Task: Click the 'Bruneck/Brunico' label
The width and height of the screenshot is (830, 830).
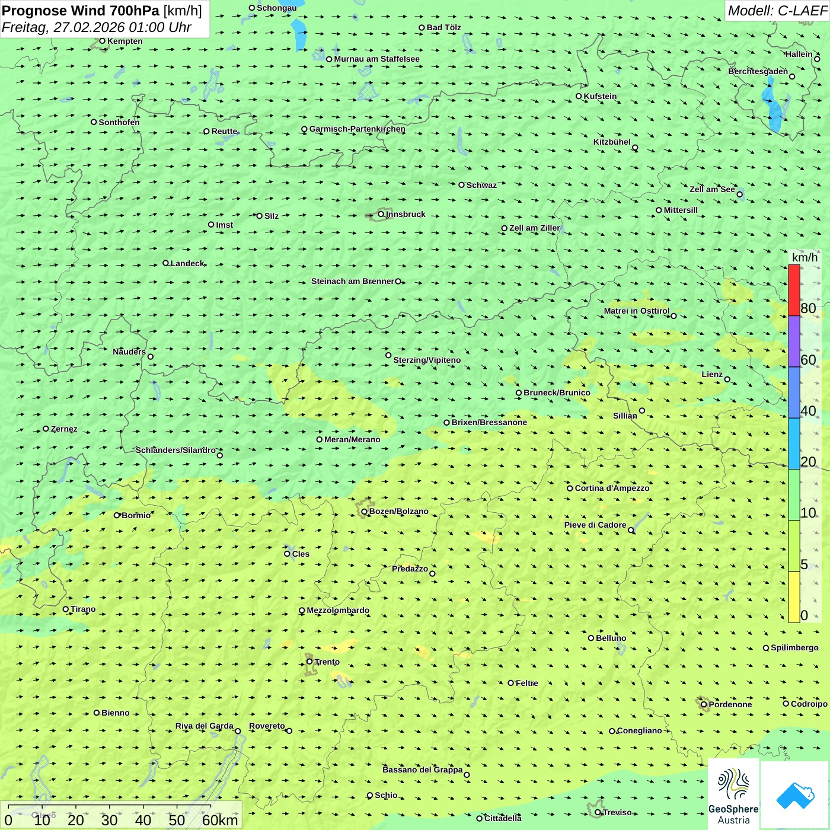Action: [x=557, y=392]
